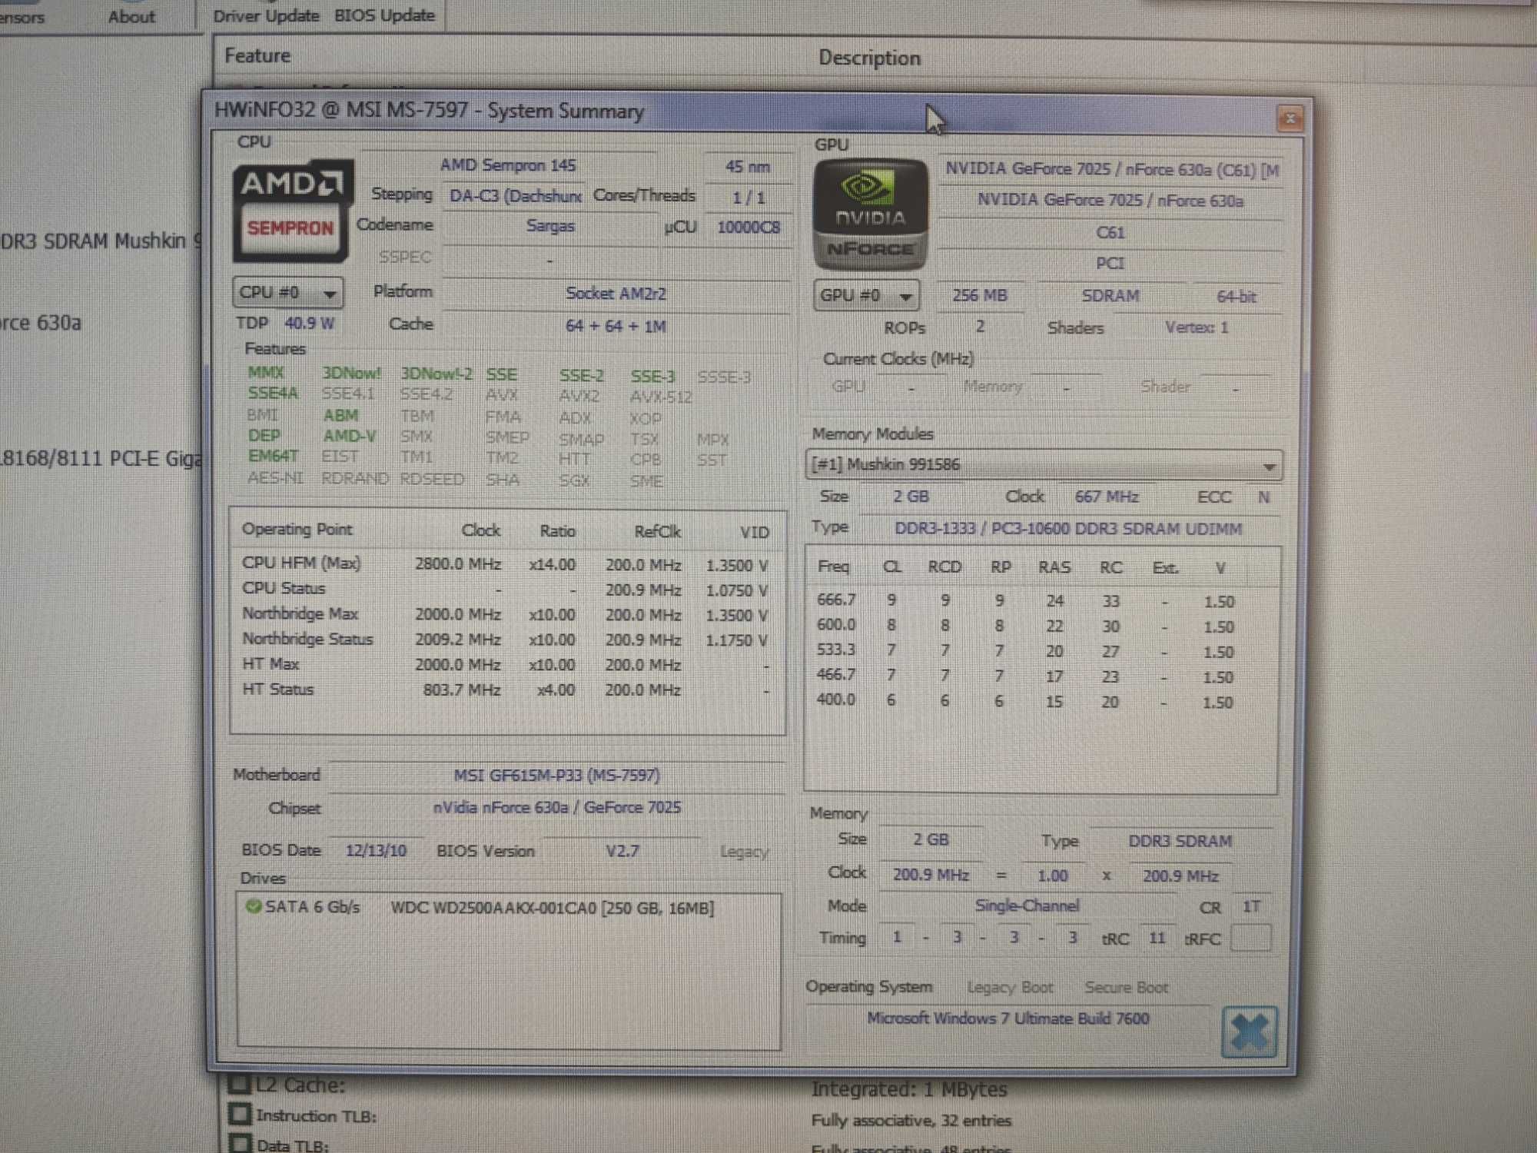The image size is (1537, 1153).
Task: Click the DDR3 SDRAM memory type field
Action: 1180,842
